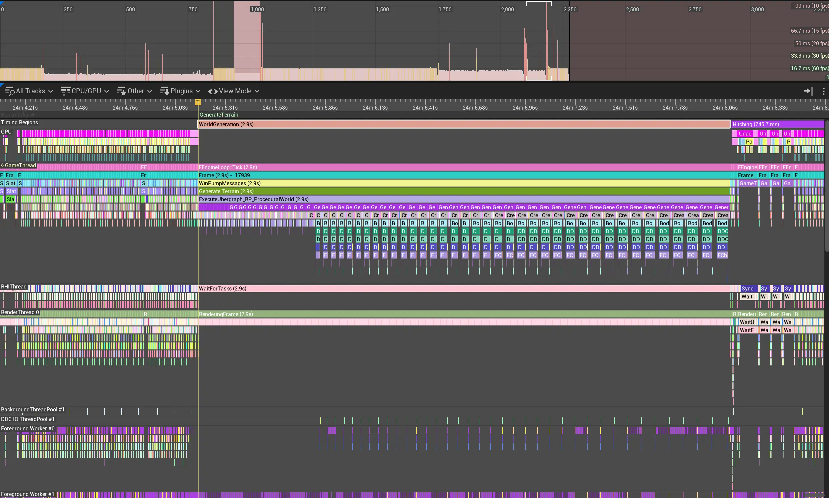Click the GPU track label
This screenshot has width=829, height=498.
pos(6,132)
